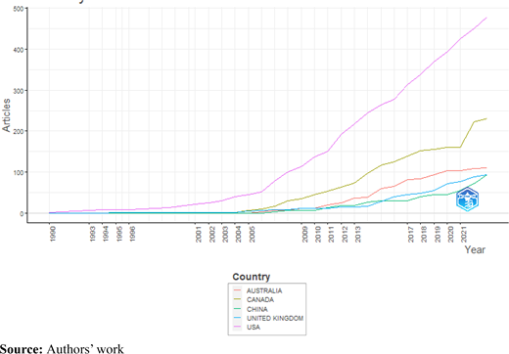
Task: Click the 400 y-axis tick label
Action: point(19,50)
